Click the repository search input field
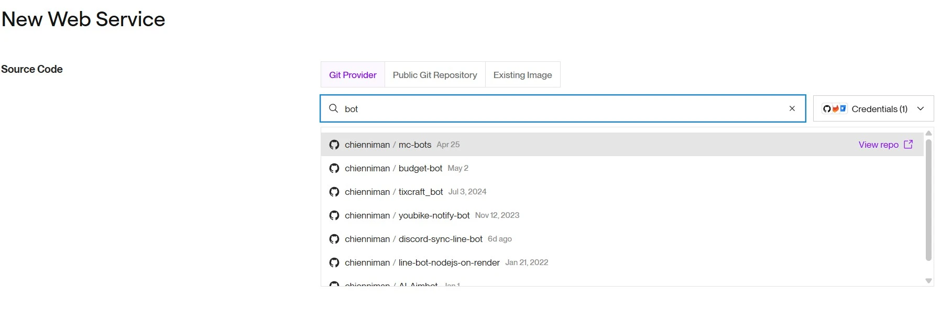Screen dimensions: 952x318 [x=561, y=109]
